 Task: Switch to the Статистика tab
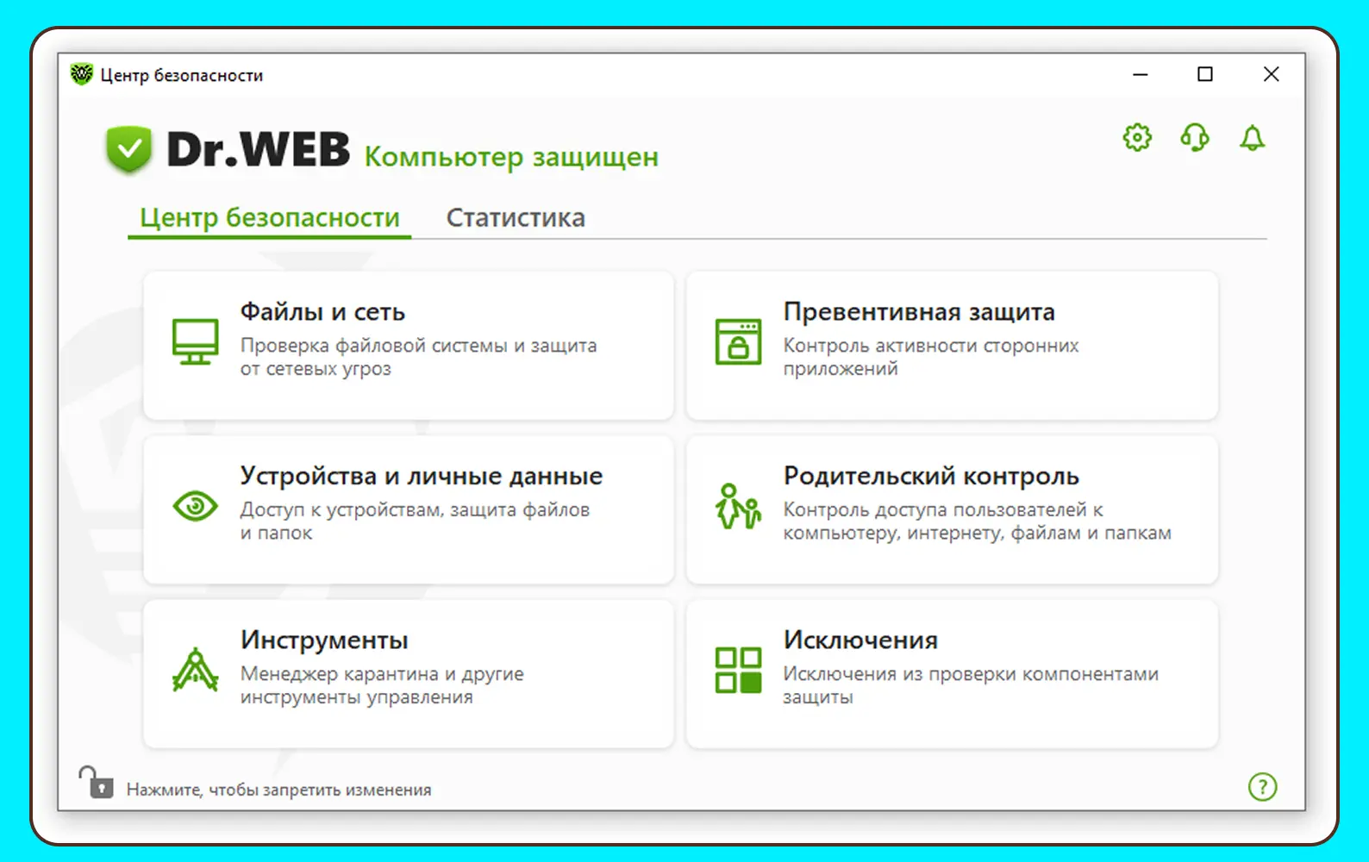click(x=516, y=217)
